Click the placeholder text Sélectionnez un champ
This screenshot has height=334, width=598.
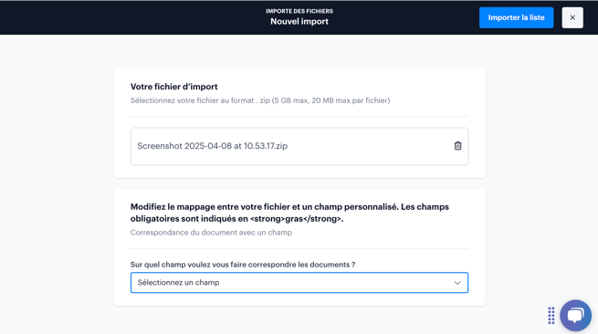pos(178,283)
